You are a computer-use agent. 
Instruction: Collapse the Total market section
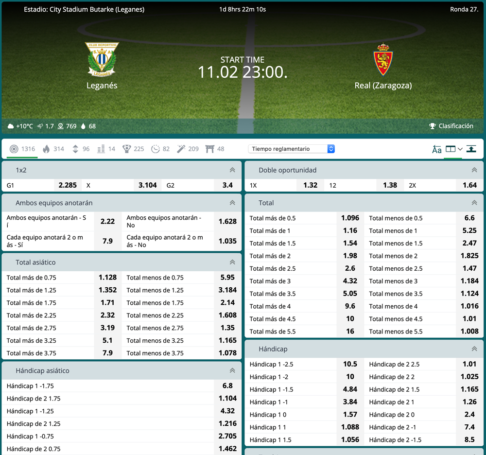474,203
